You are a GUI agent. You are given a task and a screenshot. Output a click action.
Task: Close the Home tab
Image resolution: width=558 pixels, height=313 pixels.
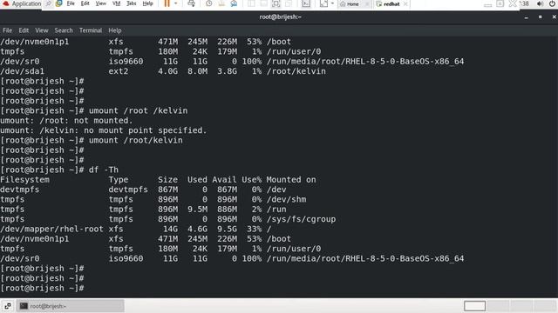click(366, 3)
